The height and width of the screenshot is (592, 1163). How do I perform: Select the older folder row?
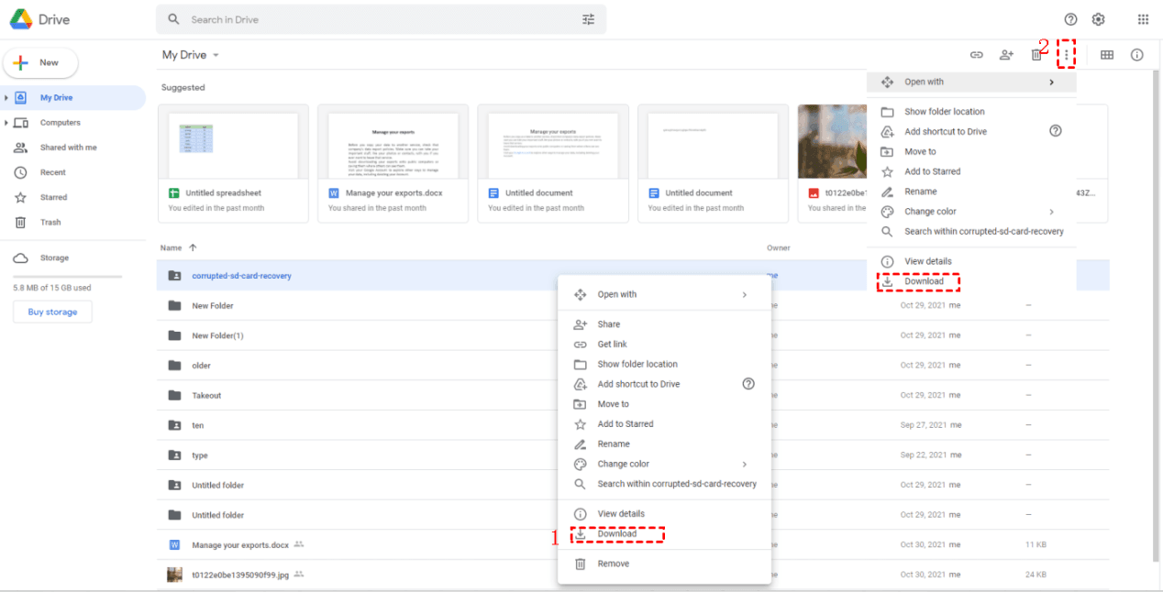click(633, 366)
